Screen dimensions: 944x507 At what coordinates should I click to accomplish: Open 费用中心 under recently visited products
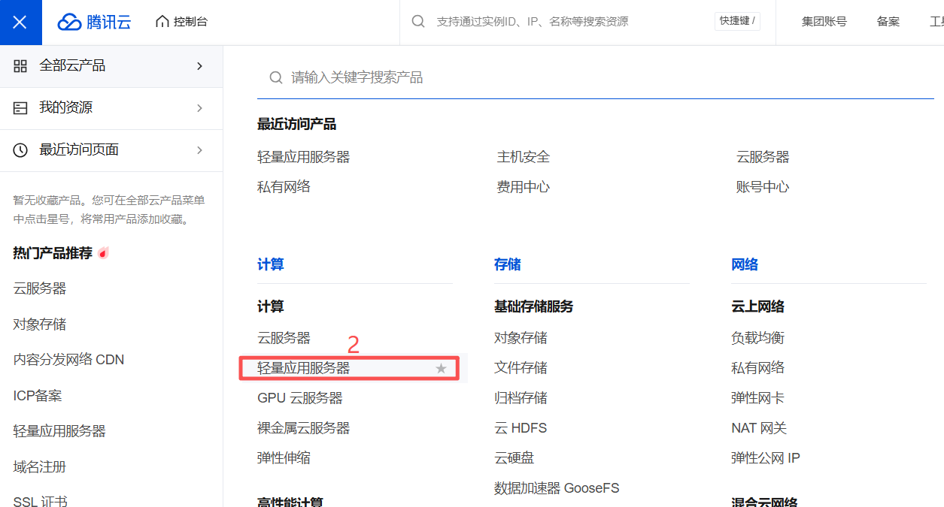pos(524,187)
